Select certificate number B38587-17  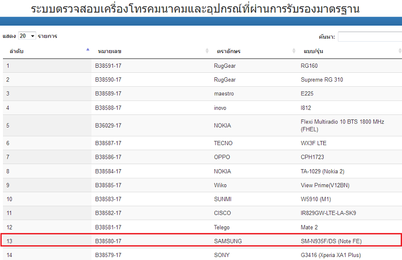[108, 143]
